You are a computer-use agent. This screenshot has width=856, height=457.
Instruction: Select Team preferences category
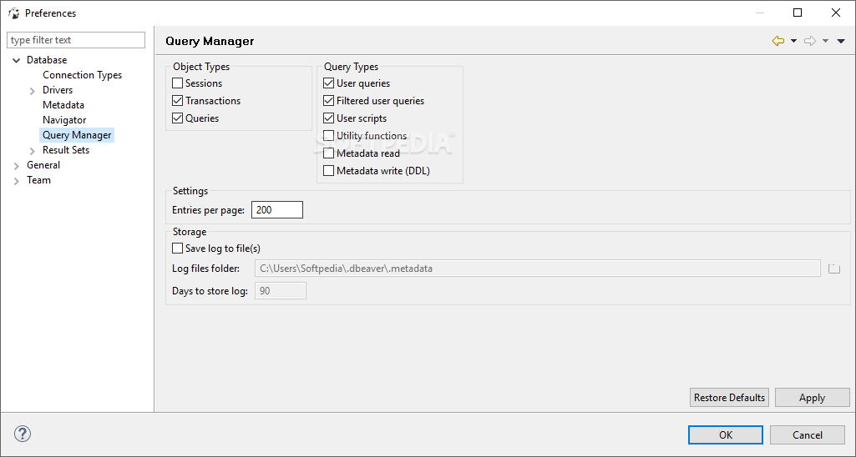[x=38, y=180]
